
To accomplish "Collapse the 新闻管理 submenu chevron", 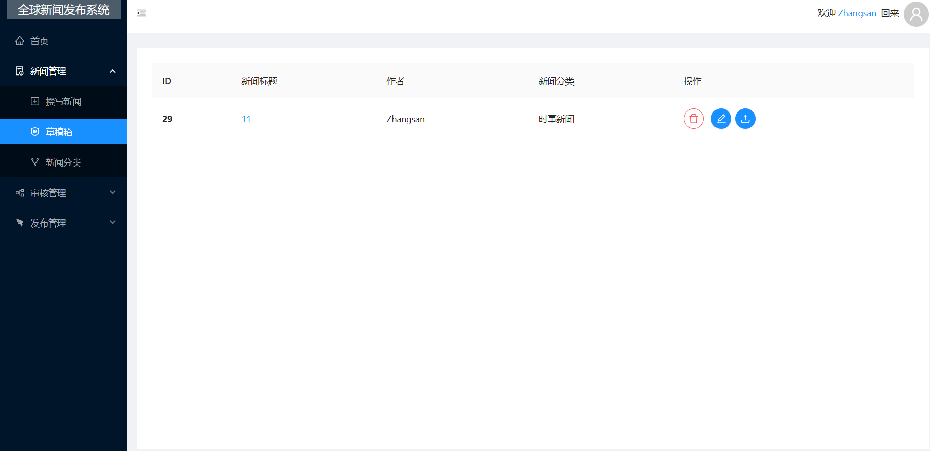I will point(113,71).
